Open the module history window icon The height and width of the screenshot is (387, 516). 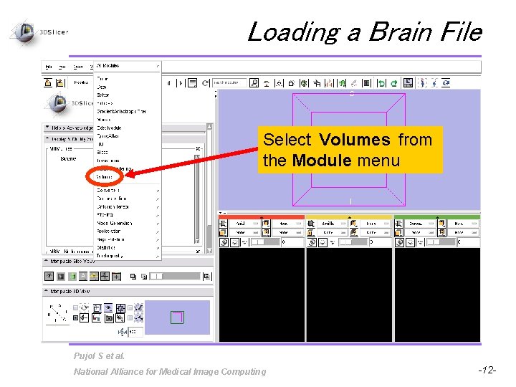coord(193,83)
